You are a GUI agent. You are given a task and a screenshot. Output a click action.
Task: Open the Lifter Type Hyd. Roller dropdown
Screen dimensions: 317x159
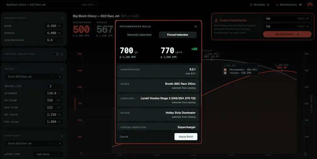point(48,154)
